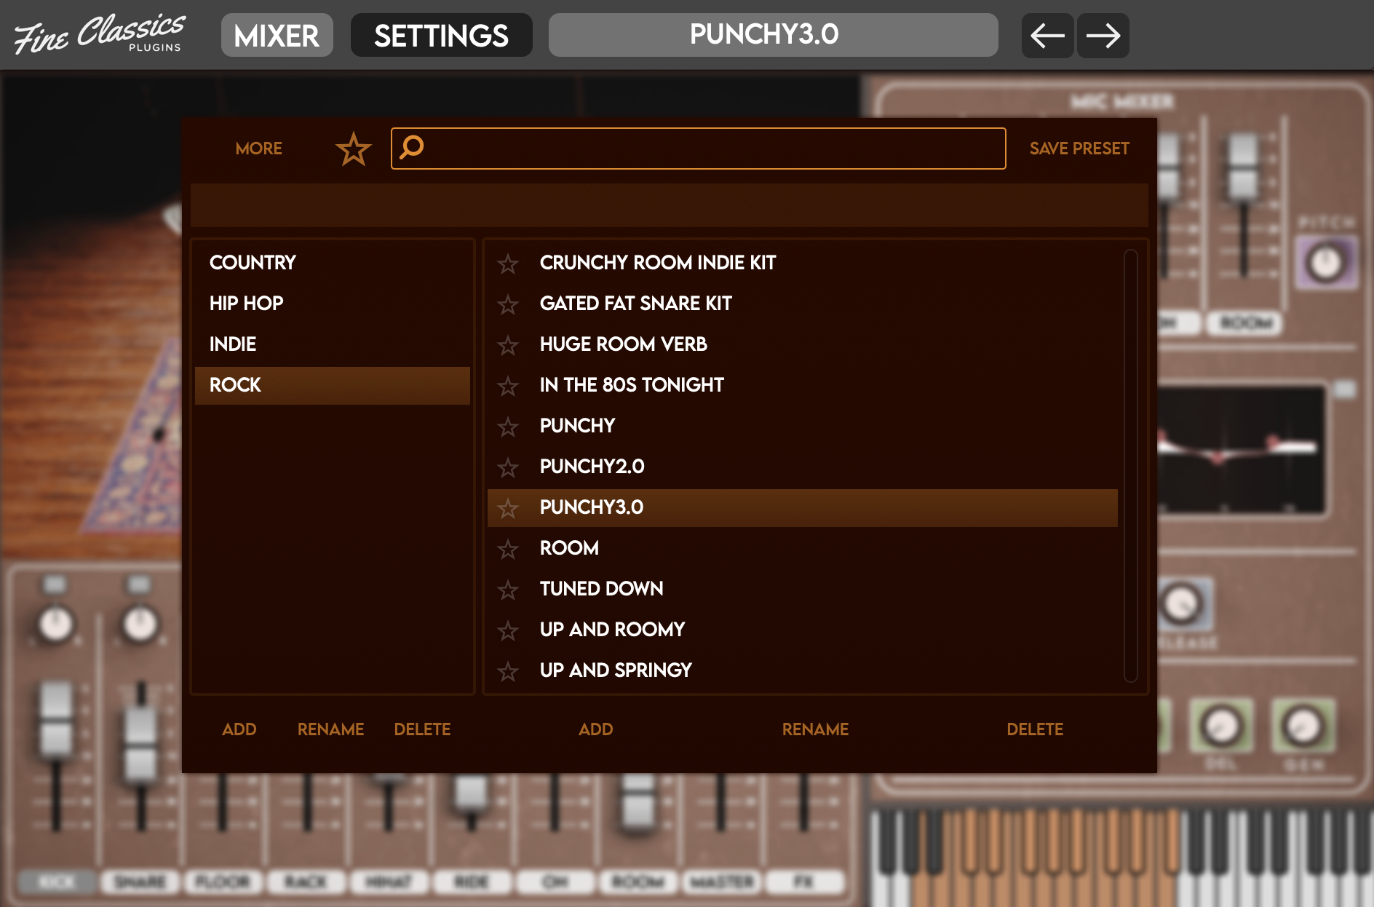Click the previous preset left arrow
The width and height of the screenshot is (1374, 907).
point(1047,36)
